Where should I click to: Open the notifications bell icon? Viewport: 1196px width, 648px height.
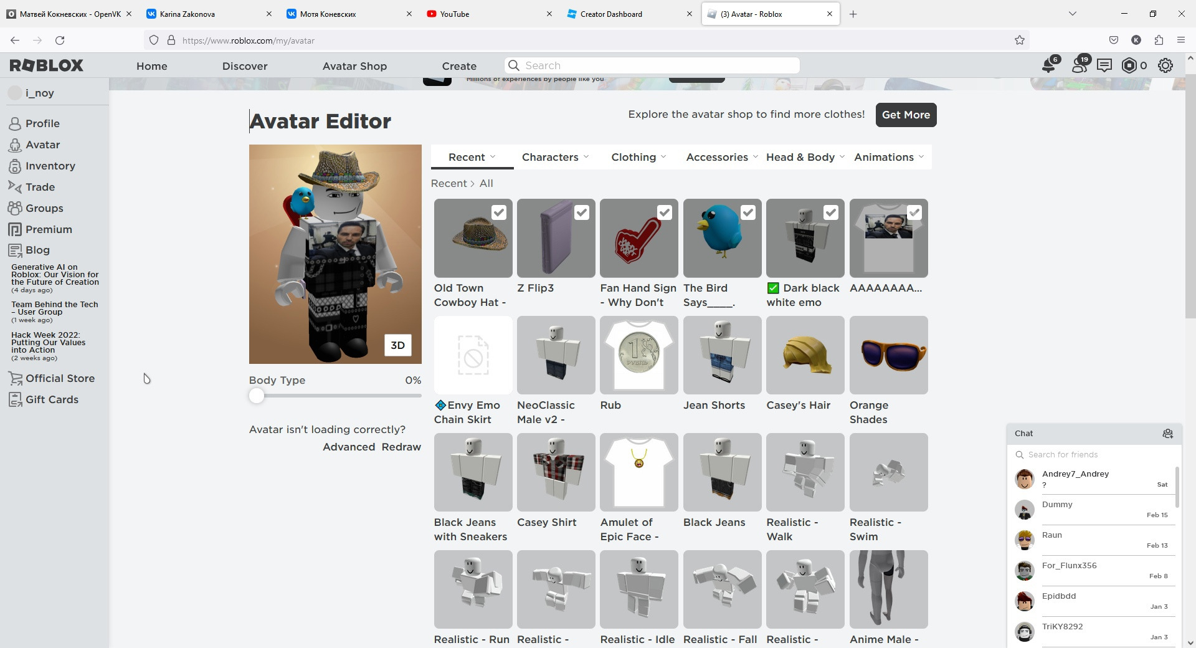tap(1049, 65)
